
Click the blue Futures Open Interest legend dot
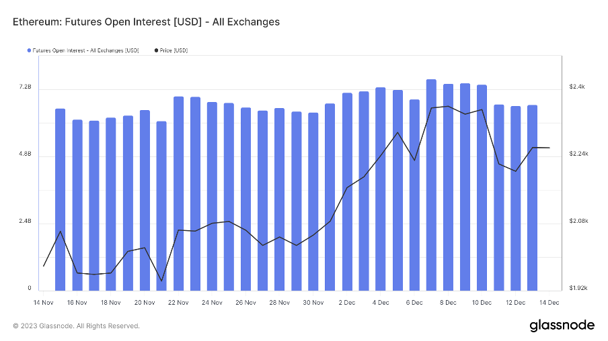pyautogui.click(x=29, y=50)
